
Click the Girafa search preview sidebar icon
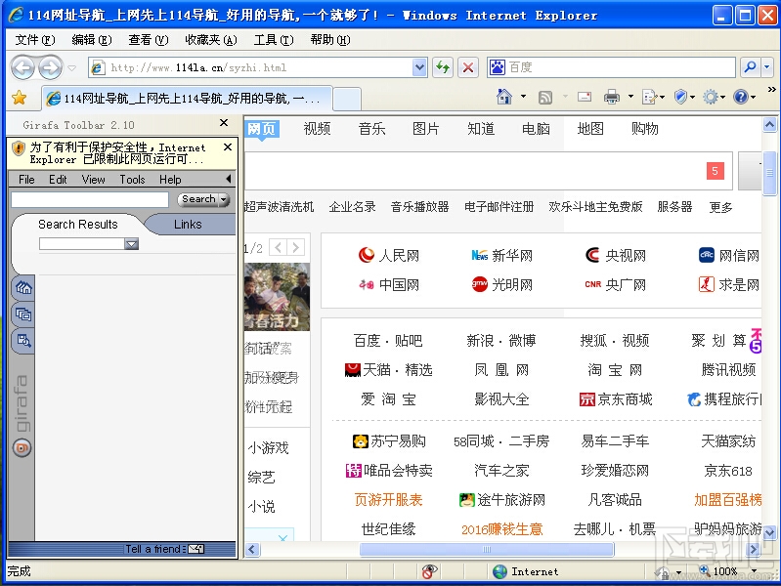coord(23,341)
